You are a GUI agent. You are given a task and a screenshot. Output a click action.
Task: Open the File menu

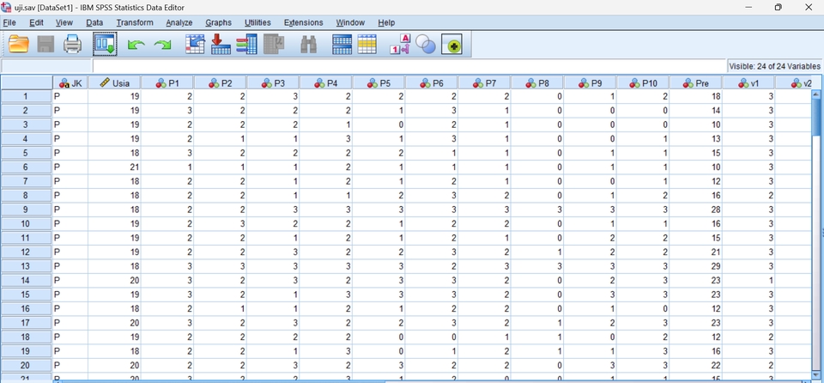click(9, 22)
